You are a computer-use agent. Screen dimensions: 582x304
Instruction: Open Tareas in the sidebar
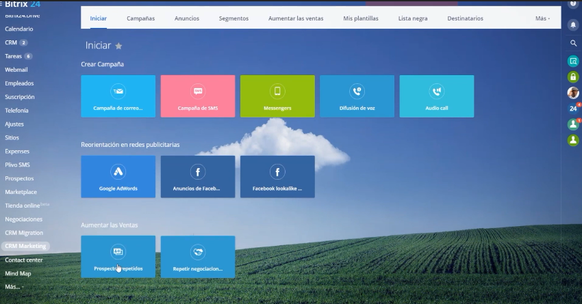(13, 56)
